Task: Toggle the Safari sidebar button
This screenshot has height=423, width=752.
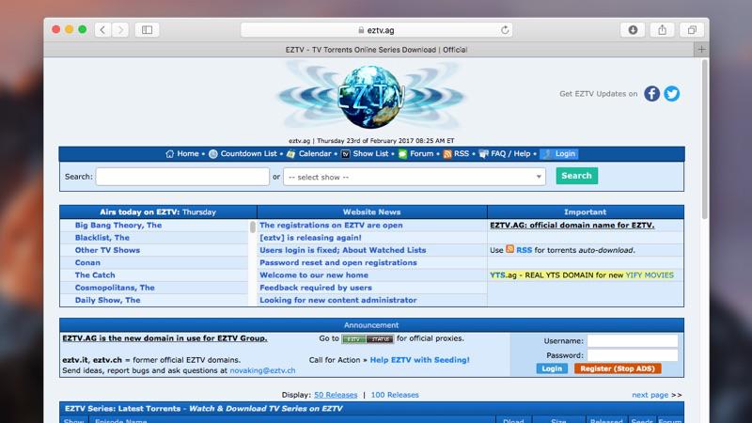Action: point(147,29)
